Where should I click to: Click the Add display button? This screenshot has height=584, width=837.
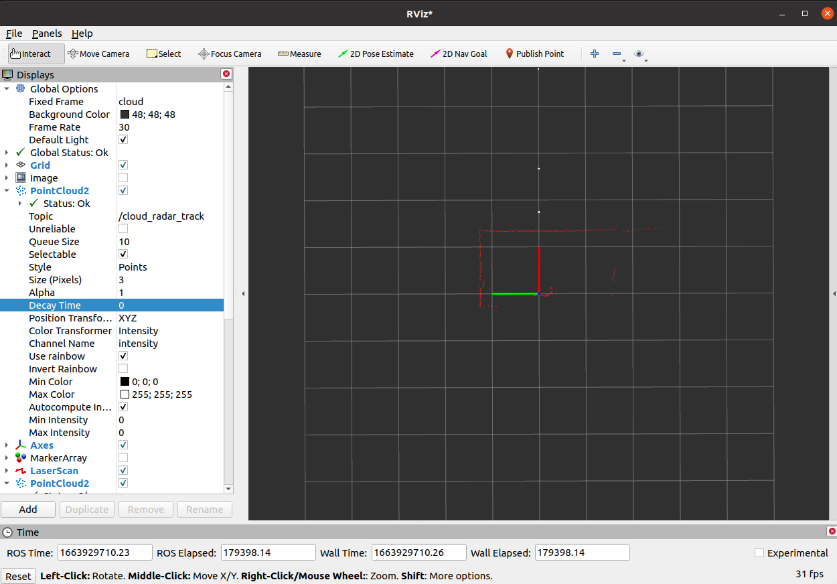click(x=28, y=509)
